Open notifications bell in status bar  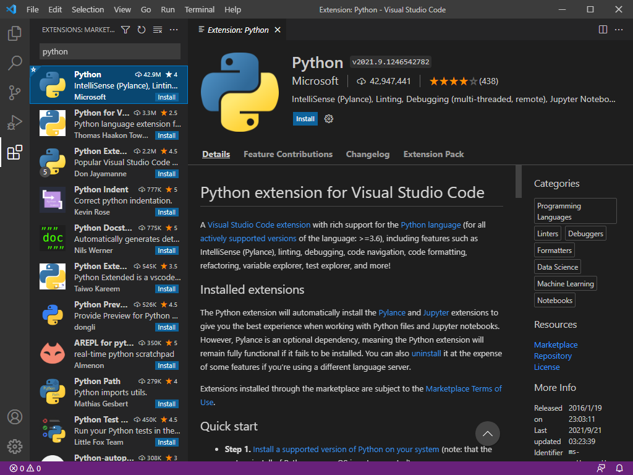click(619, 469)
